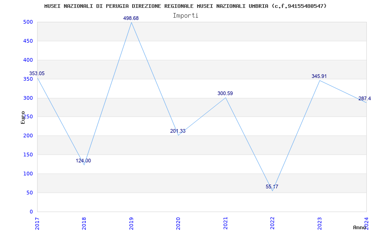Click the 2023 x-axis label
Screen dimensions: 371x232
point(320,224)
